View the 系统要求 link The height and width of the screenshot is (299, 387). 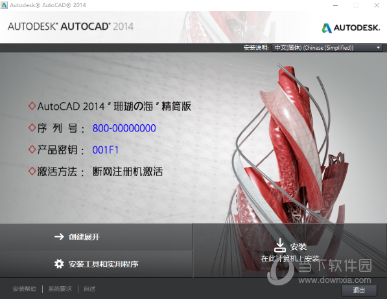coord(60,289)
